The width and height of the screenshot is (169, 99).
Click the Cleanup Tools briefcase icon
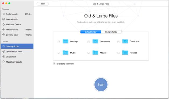(x=3, y=46)
